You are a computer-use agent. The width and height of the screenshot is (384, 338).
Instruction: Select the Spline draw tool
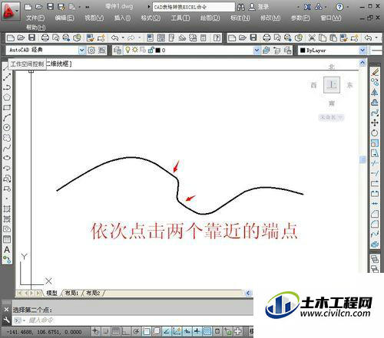click(7, 148)
